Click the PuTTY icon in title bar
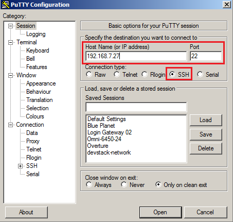 [x=6, y=5]
